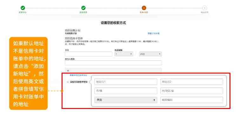Select the add a different billing address radio button
Image resolution: width=240 pixels, height=116 pixels.
[68, 82]
